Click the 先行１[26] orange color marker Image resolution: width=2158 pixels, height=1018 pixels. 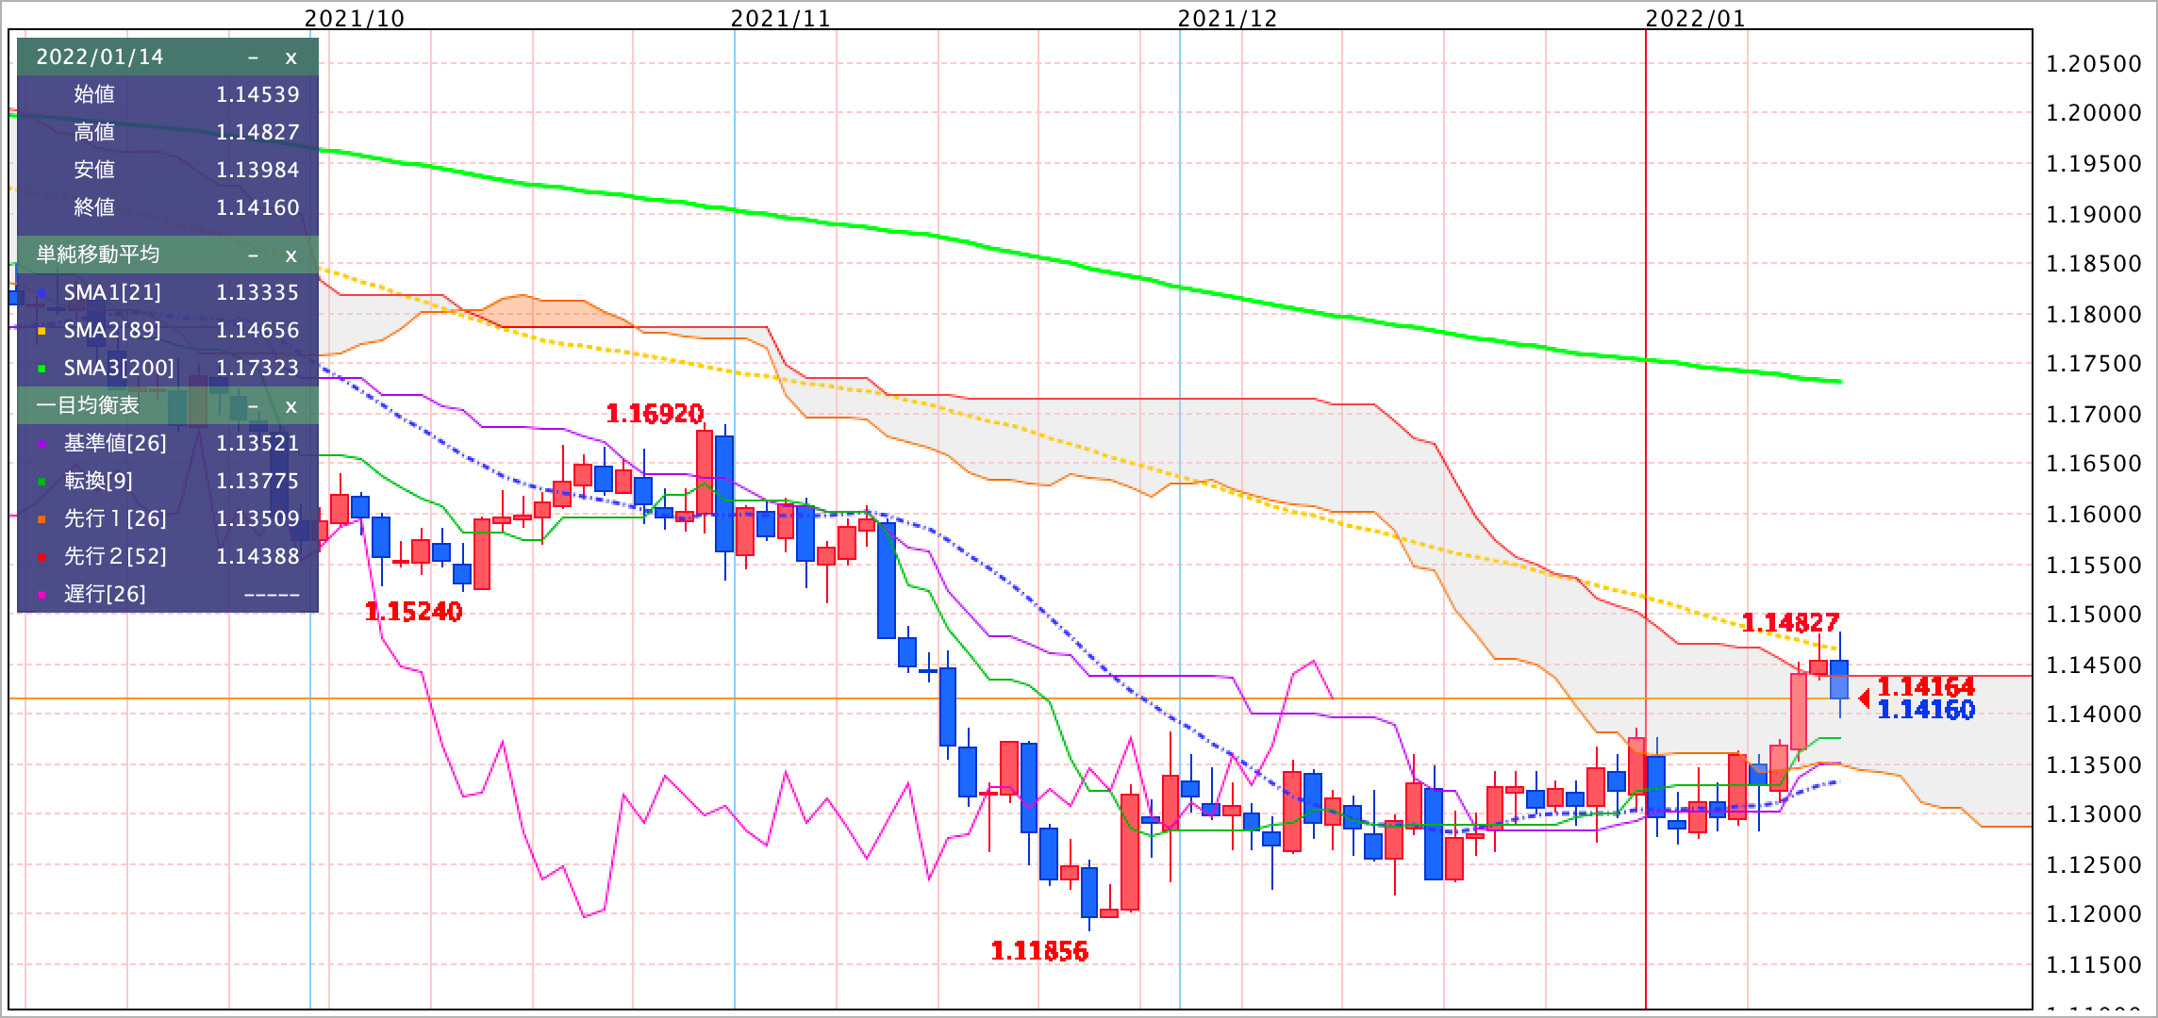[x=41, y=520]
